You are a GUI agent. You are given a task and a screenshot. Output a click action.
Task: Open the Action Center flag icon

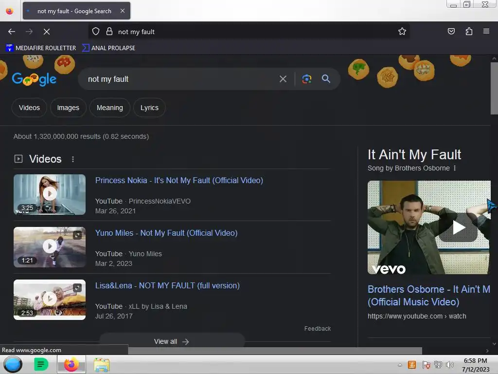tap(426, 365)
